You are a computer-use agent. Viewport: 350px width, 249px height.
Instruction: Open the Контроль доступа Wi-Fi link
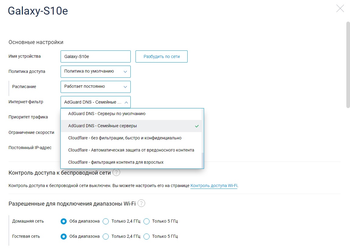coord(214,186)
